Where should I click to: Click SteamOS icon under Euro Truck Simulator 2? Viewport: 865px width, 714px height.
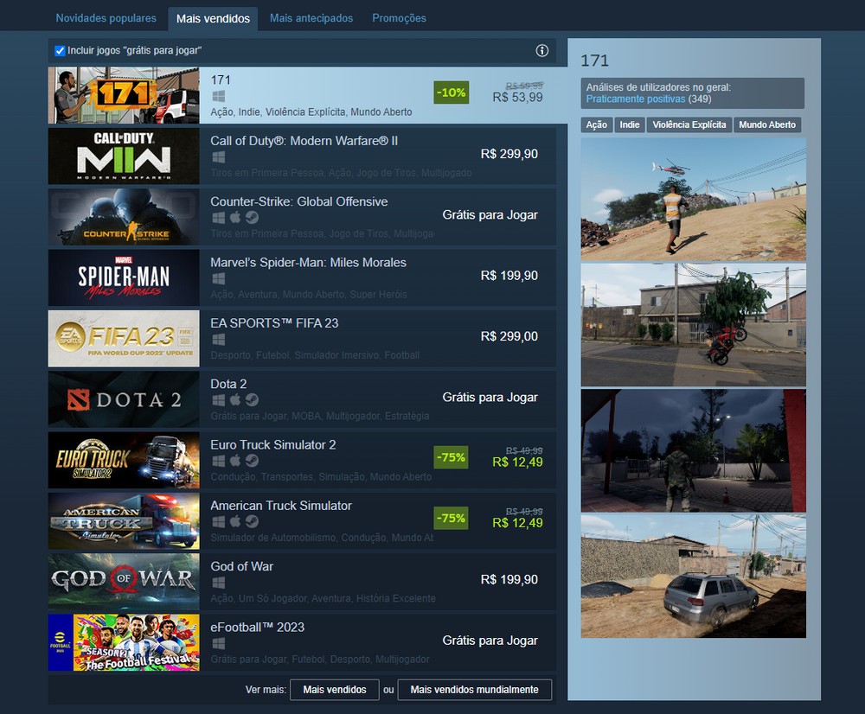pyautogui.click(x=252, y=461)
